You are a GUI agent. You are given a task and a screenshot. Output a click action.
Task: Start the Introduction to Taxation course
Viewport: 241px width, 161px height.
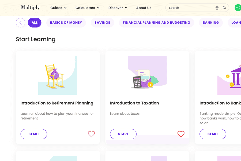point(123,134)
